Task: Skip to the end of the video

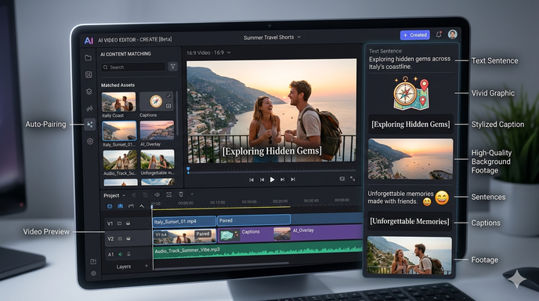Action: [x=293, y=180]
